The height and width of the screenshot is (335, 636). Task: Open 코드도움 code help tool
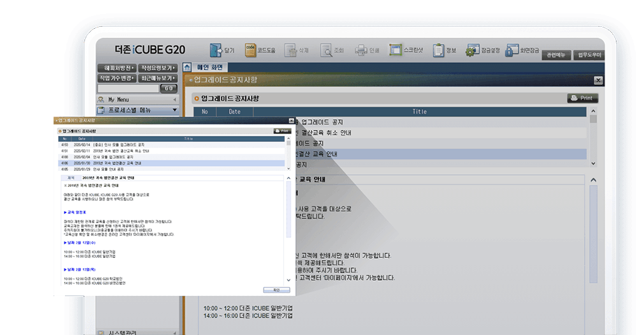pos(250,50)
